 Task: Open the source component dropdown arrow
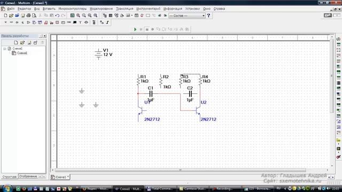tap(5, 22)
